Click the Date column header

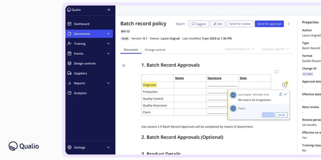click(x=243, y=78)
